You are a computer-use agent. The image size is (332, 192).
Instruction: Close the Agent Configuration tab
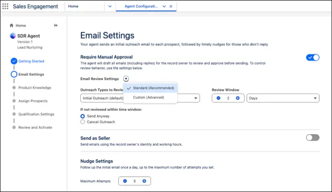pyautogui.click(x=171, y=6)
